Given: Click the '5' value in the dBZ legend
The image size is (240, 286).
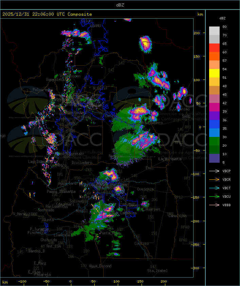Looking at the screenshot, I should pos(223,162).
